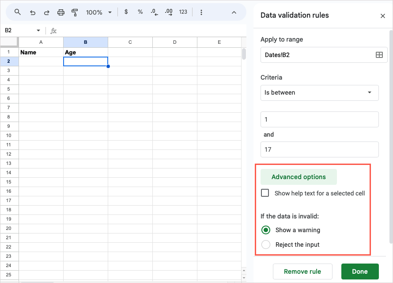The width and height of the screenshot is (393, 283).
Task: Open the search tool in toolbar
Action: pyautogui.click(x=18, y=12)
